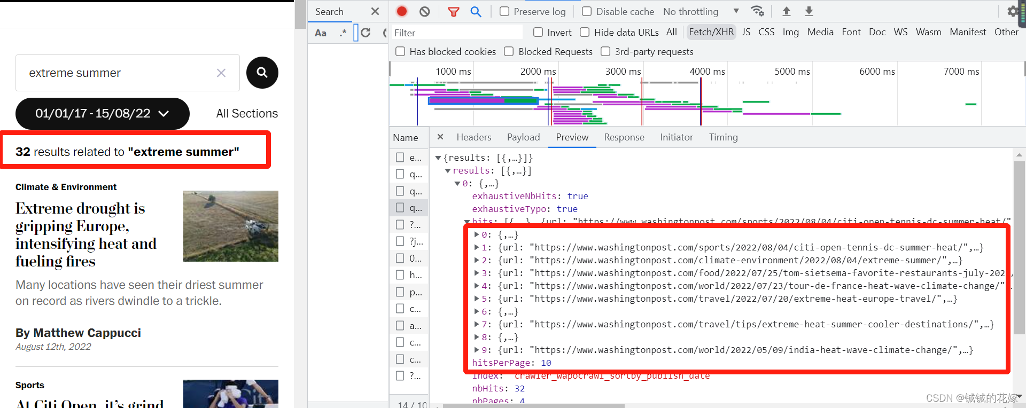1026x408 pixels.
Task: Close the DevTools Search panel
Action: 375,11
